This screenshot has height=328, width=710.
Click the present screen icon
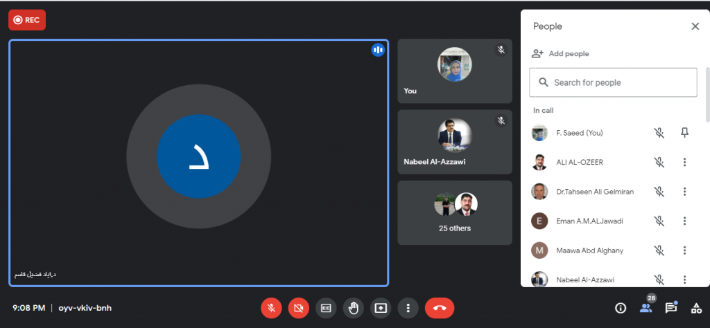click(380, 308)
